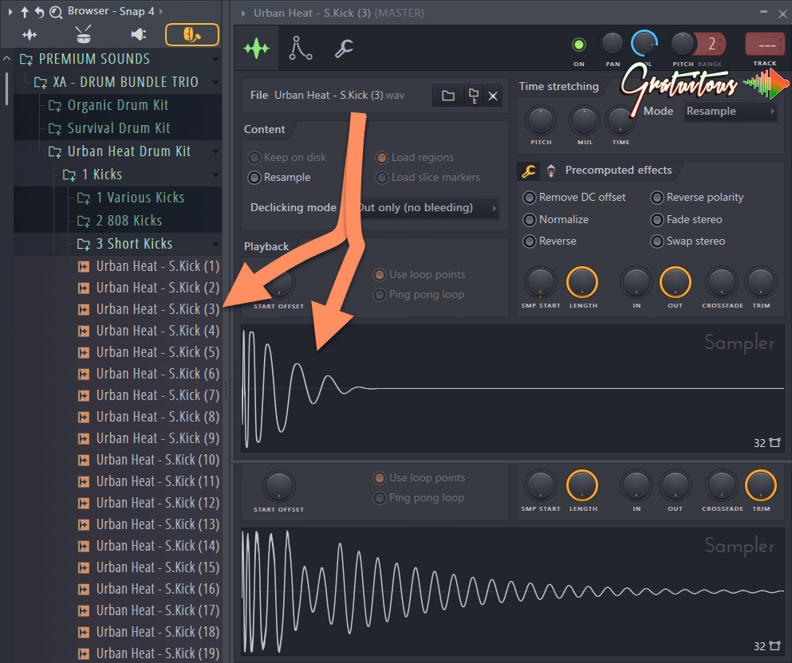Click the X to unload sample file
792x663 pixels.
[493, 96]
